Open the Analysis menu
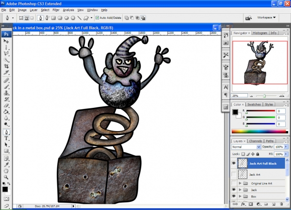Image resolution: width=291 pixels, height=210 pixels. (x=68, y=10)
